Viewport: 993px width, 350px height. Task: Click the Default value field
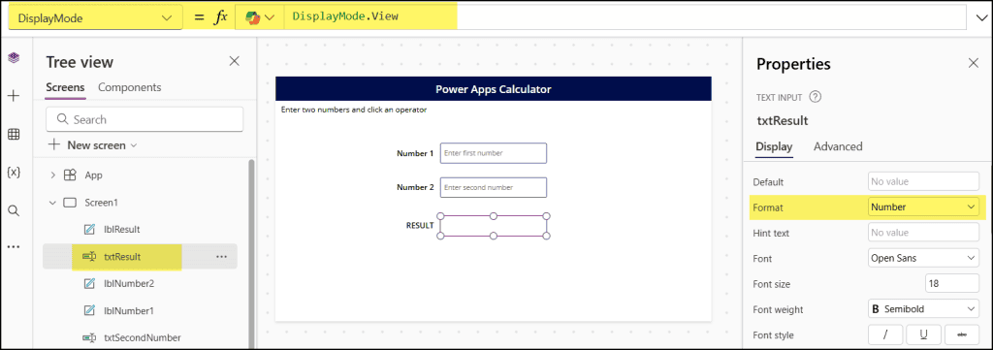click(x=923, y=181)
